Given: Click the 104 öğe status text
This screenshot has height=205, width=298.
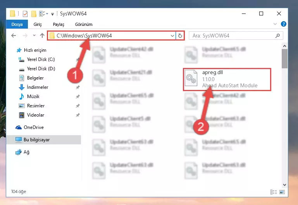Looking at the screenshot, I should (19, 191).
